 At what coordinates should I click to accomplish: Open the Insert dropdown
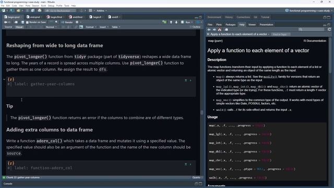click(104, 27)
